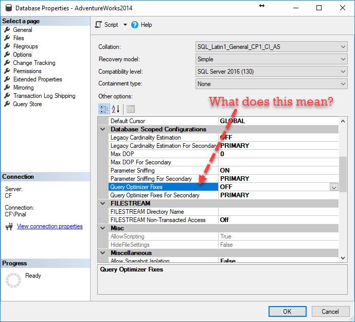Click the Cancel button
This screenshot has height=322, width=355.
(x=330, y=312)
